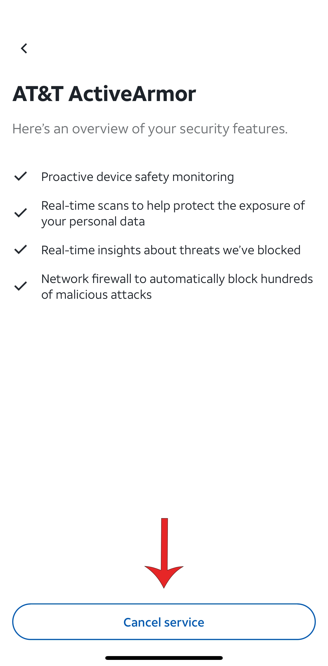Cancel the ActiveArmor subscription
The width and height of the screenshot is (328, 666).
pyautogui.click(x=164, y=622)
